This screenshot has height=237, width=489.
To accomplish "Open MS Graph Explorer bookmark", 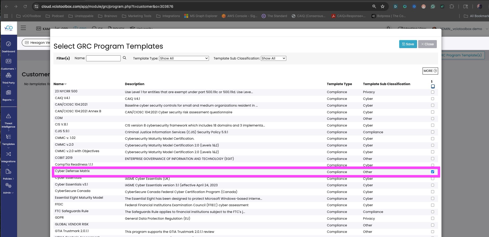I will pos(201,16).
